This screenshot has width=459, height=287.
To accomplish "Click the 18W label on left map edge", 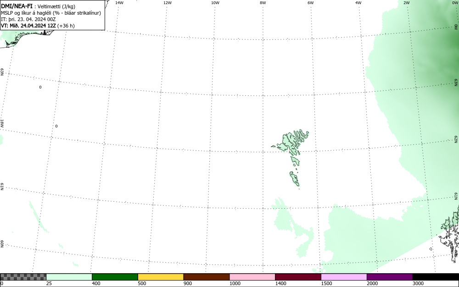I will tap(2, 123).
